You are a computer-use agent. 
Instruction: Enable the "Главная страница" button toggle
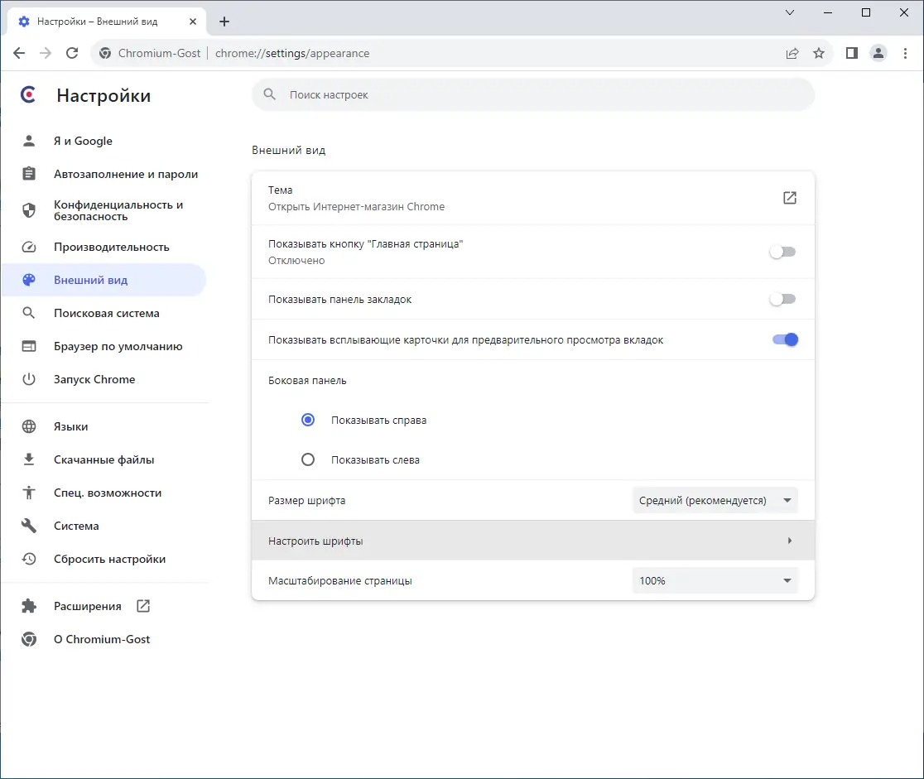[x=782, y=252]
